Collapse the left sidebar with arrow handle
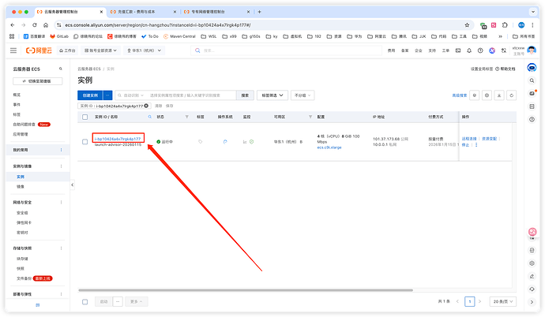The width and height of the screenshot is (545, 317). [x=72, y=185]
